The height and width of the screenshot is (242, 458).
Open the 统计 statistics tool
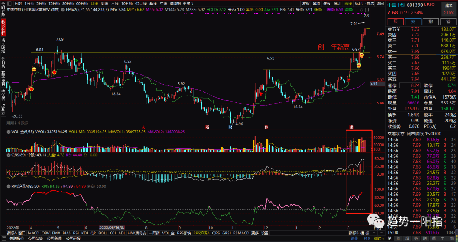(337, 3)
